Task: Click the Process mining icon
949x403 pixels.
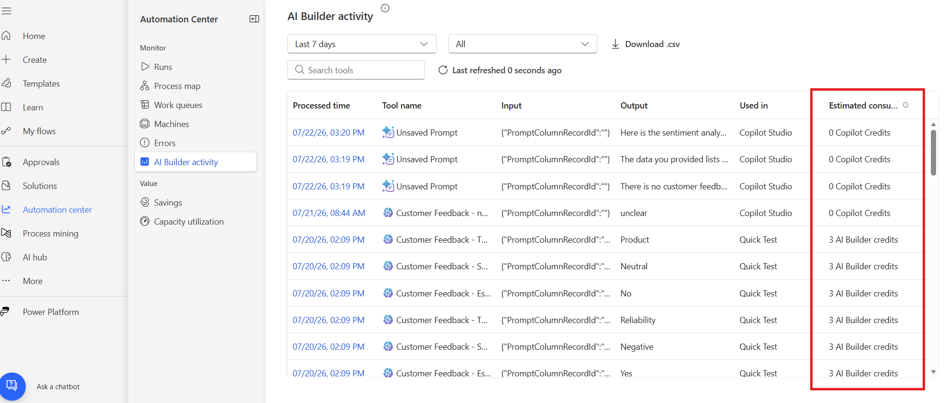Action: tap(6, 233)
